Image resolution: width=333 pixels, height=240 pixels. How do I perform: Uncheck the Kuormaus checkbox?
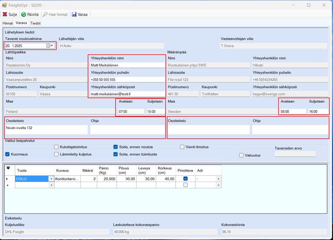pyautogui.click(x=7, y=154)
